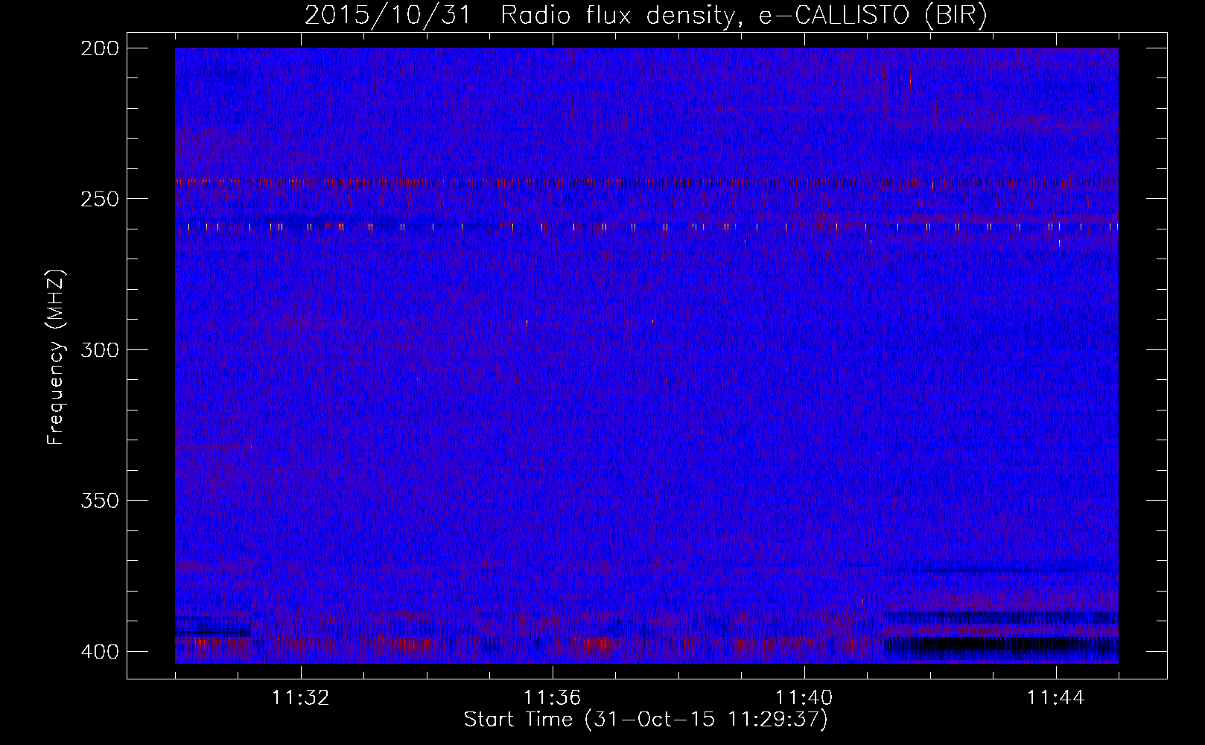Image resolution: width=1205 pixels, height=745 pixels.
Task: Click the plot title "Radio flux density, e-CALLISTO (BIR)"
Action: tap(744, 15)
